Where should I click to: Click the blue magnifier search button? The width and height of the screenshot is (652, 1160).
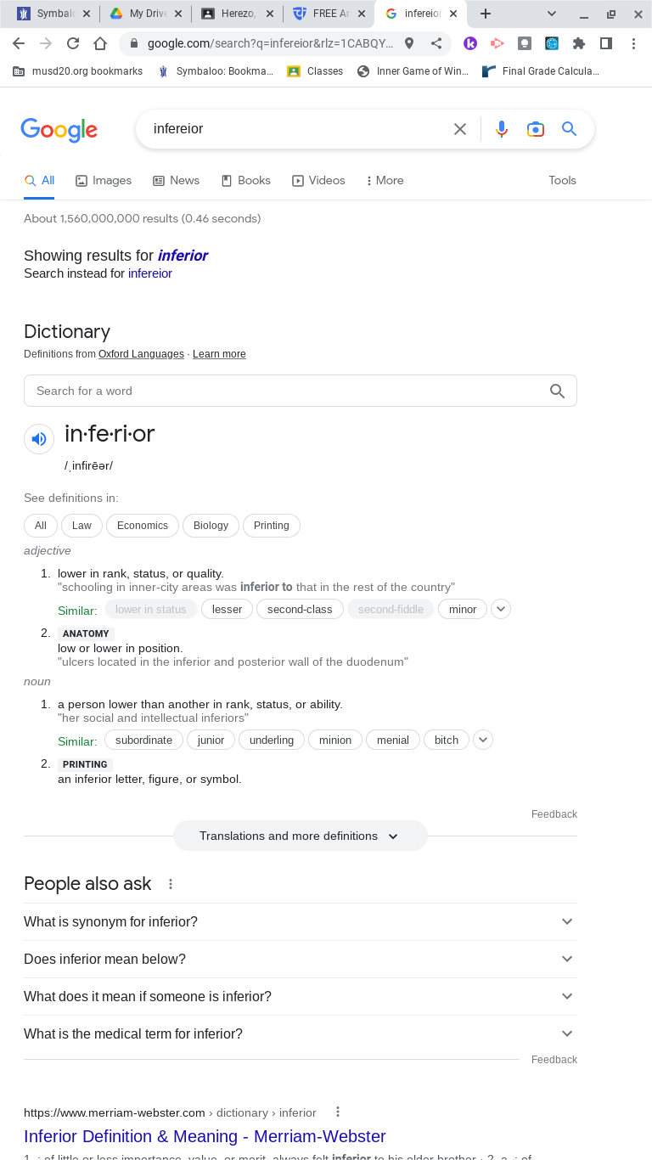pos(570,129)
